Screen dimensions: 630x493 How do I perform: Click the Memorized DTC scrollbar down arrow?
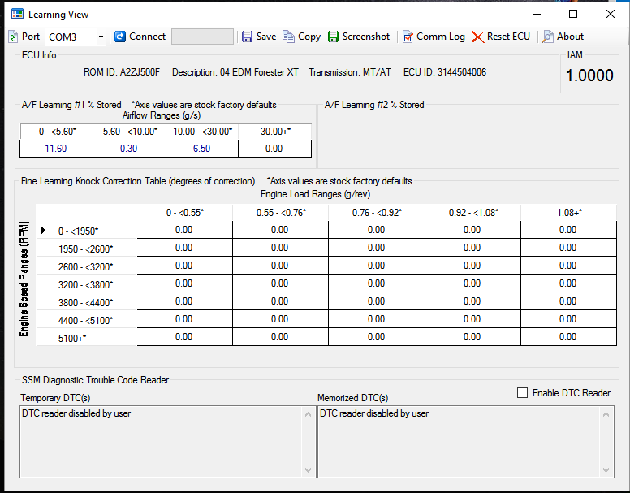(606, 469)
